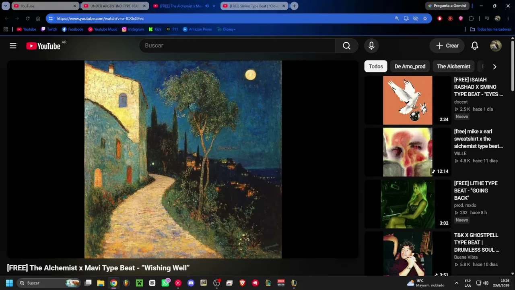Screen dimensions: 515x290
Task: Open the mike x earl sweatshirt thumbnail
Action: tap(408, 152)
